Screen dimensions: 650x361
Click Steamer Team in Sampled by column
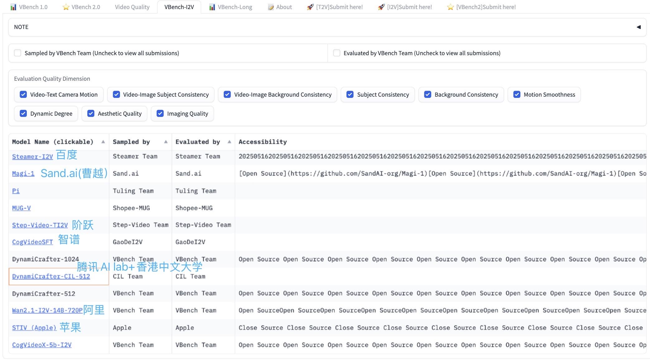pyautogui.click(x=135, y=156)
